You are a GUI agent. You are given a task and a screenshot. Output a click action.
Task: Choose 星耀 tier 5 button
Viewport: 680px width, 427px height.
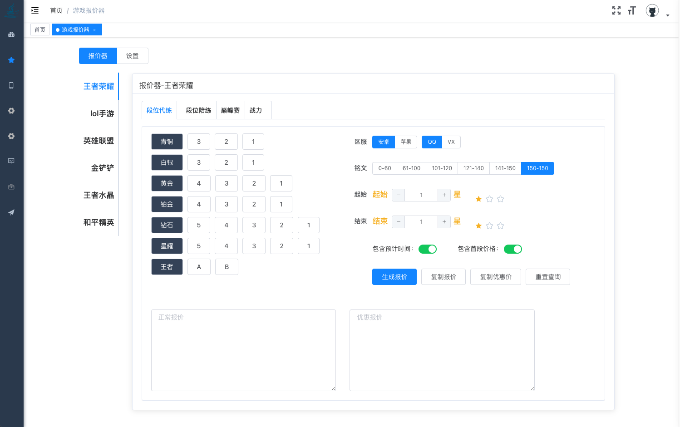(199, 246)
